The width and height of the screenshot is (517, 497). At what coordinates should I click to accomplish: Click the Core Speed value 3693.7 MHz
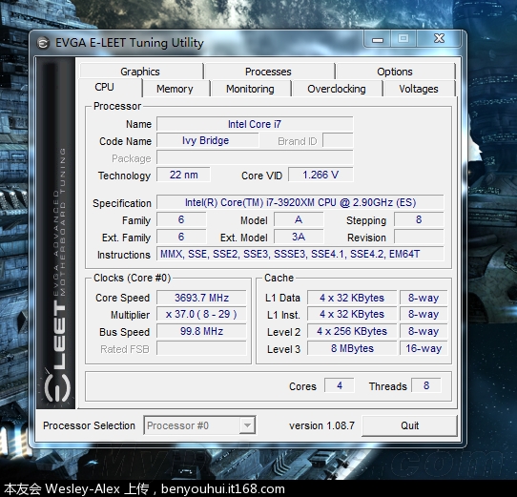point(201,298)
